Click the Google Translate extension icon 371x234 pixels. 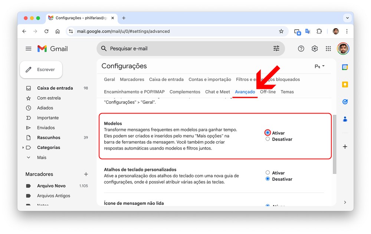pos(308,31)
